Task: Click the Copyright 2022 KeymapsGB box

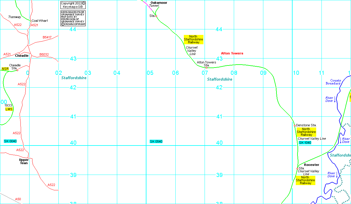Action: tap(73, 5)
